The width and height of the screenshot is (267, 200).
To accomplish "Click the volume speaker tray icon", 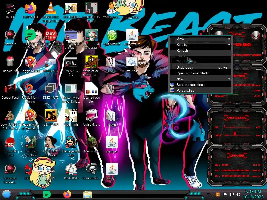I will tap(238, 194).
